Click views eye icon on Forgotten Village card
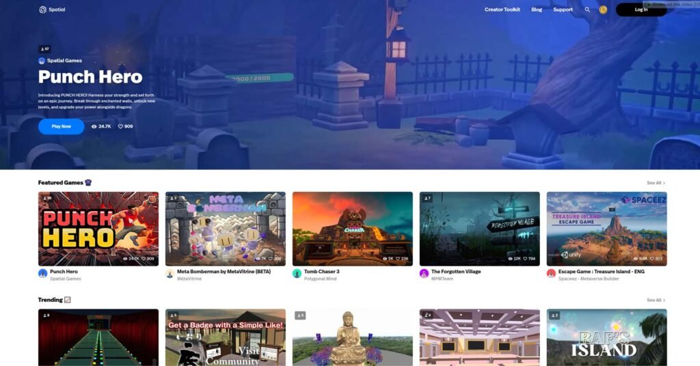Image resolution: width=700 pixels, height=366 pixels. pos(510,259)
